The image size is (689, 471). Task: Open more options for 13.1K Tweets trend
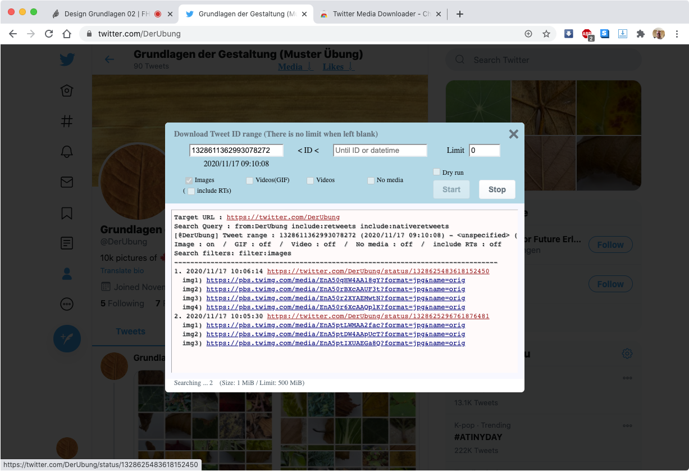point(627,378)
